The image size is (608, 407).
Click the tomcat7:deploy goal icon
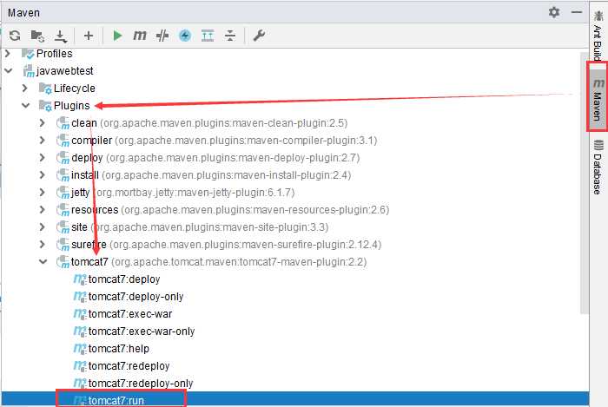(x=80, y=279)
